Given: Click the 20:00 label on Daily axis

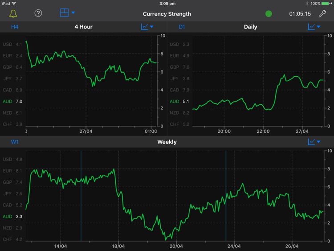Looking at the screenshot, I should [x=224, y=132].
